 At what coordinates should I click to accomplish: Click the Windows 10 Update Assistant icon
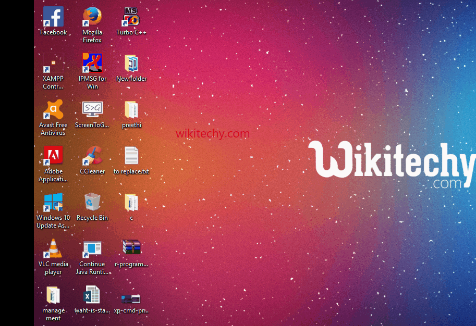click(x=53, y=203)
